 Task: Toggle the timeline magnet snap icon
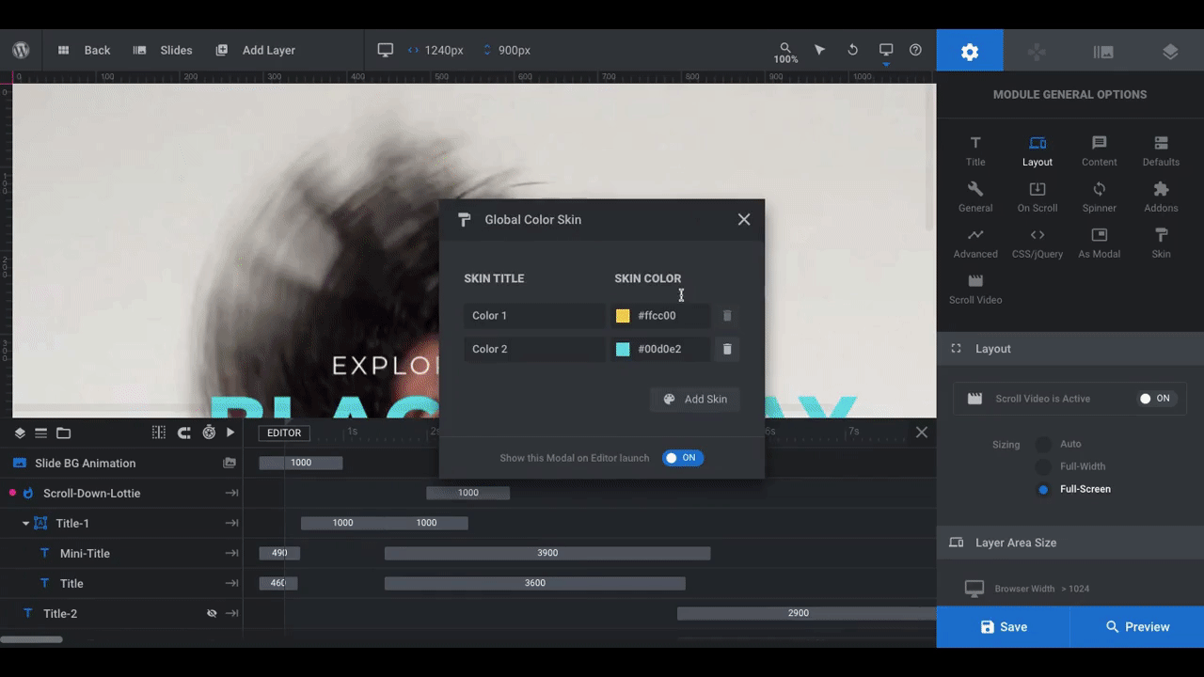pyautogui.click(x=184, y=433)
